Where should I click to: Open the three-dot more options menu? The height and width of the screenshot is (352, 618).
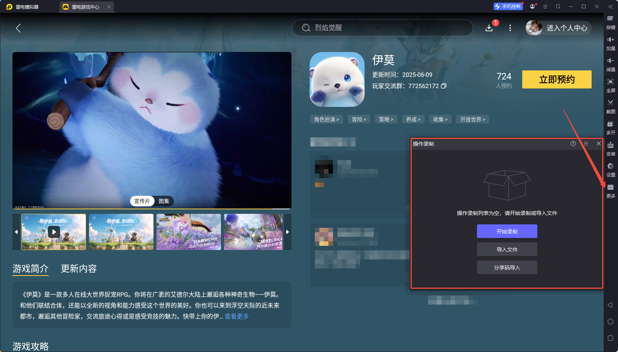pos(510,28)
